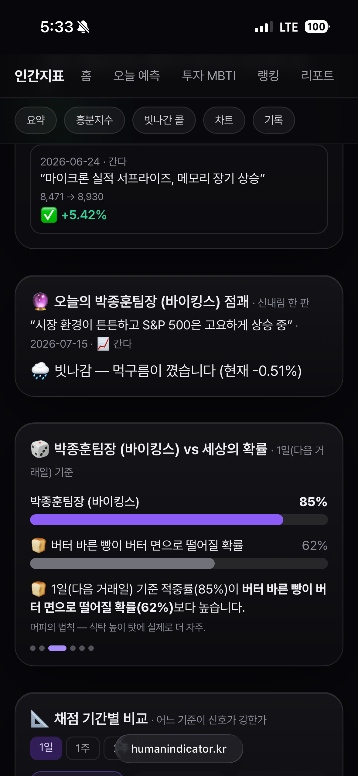Open the 2026-06-24 마이크론 prediction card
This screenshot has height=776, width=358.
(179, 189)
